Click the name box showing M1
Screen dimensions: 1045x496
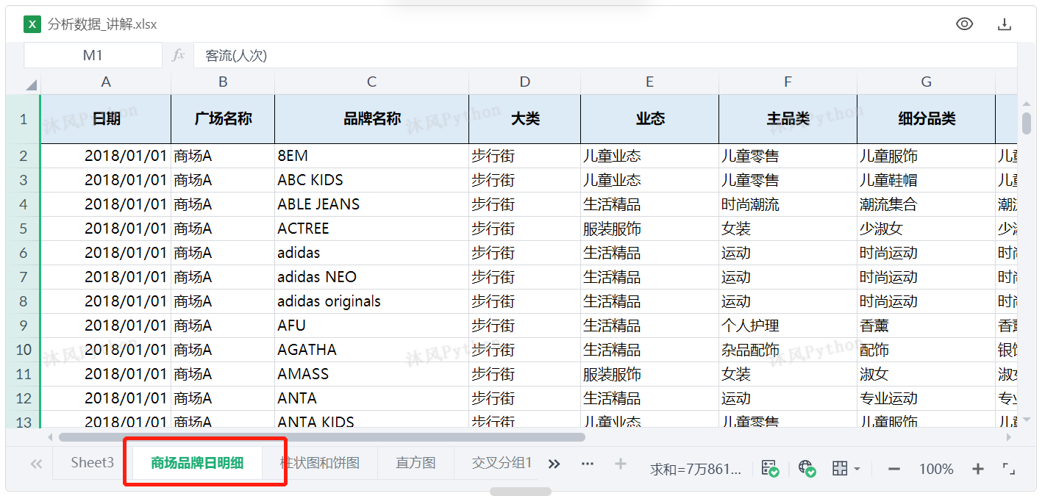pos(93,55)
